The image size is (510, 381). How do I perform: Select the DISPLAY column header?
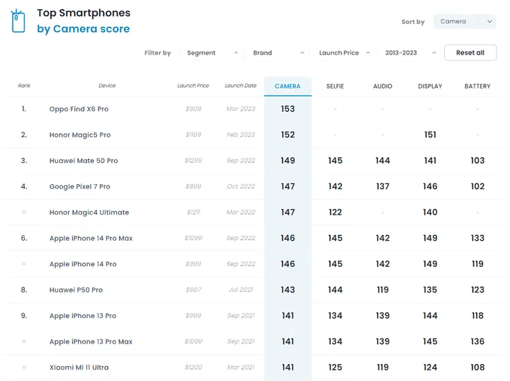pos(430,86)
